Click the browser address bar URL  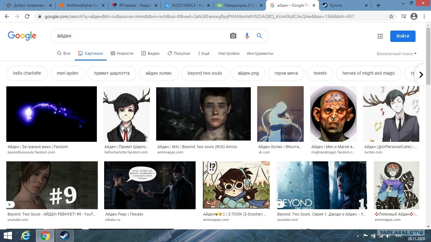(x=199, y=16)
